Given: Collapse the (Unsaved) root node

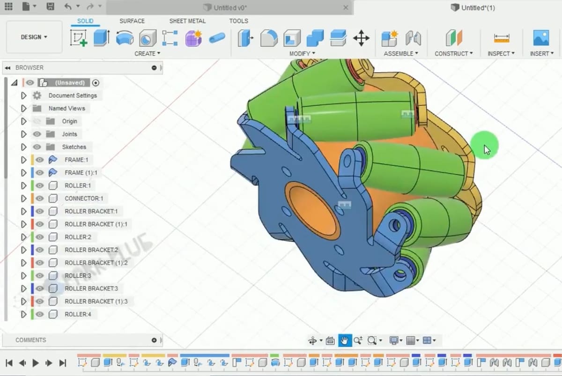Looking at the screenshot, I should point(14,83).
